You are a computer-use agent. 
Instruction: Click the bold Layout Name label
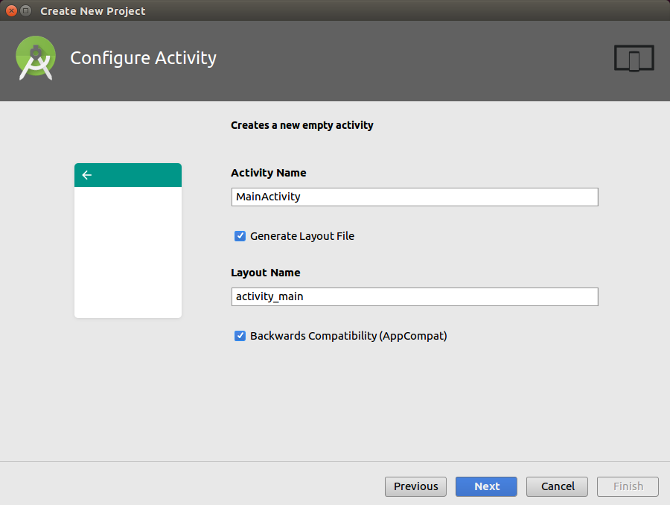point(265,273)
